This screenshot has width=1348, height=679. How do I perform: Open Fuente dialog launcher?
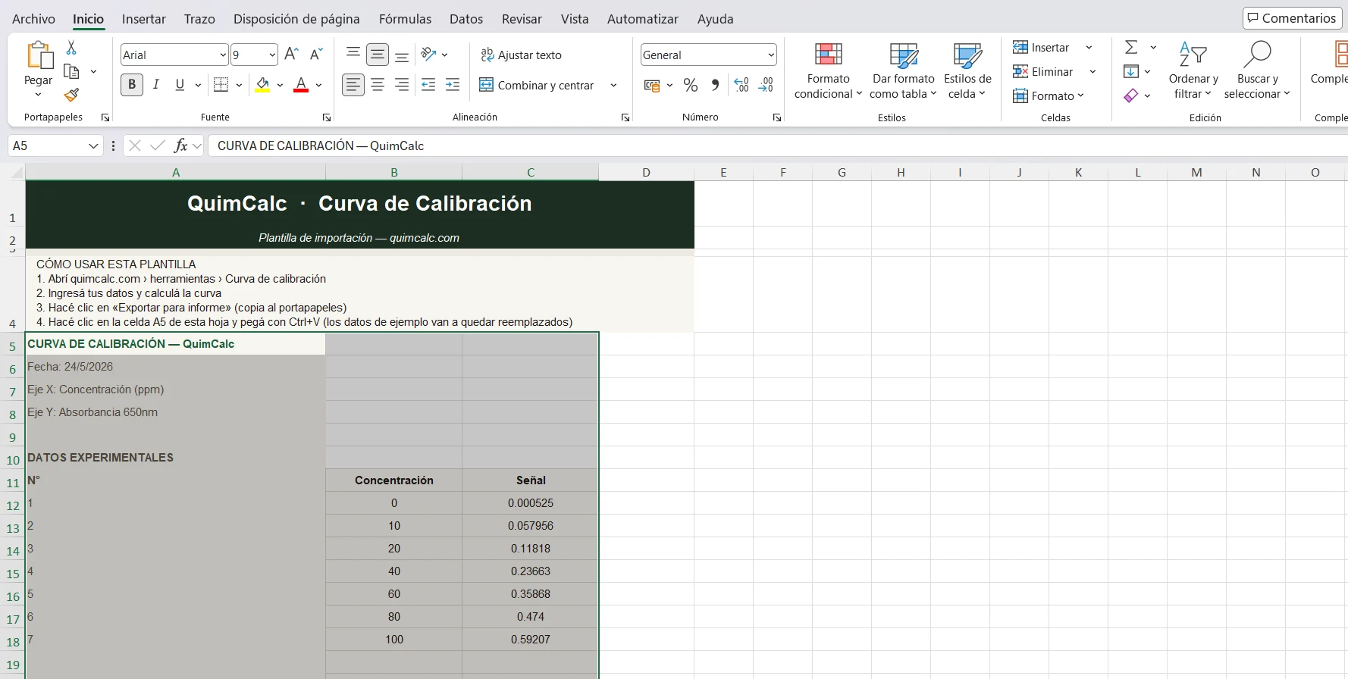pos(327,117)
